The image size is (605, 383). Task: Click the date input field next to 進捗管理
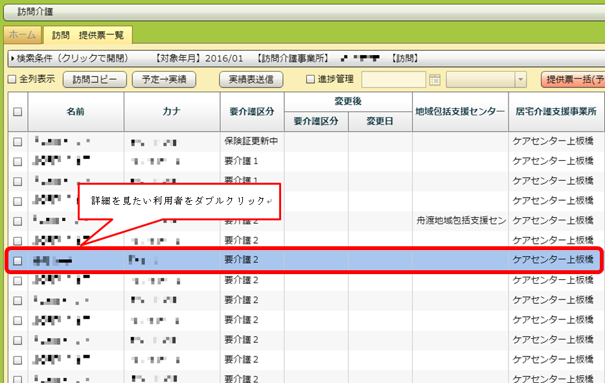[393, 80]
